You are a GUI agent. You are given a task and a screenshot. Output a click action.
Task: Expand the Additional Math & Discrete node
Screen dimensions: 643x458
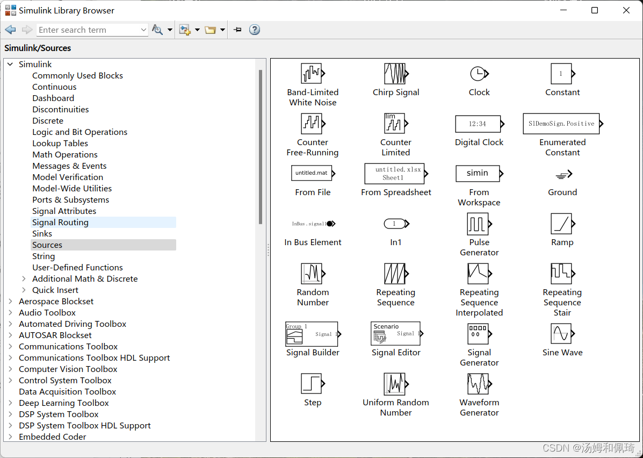tap(24, 278)
